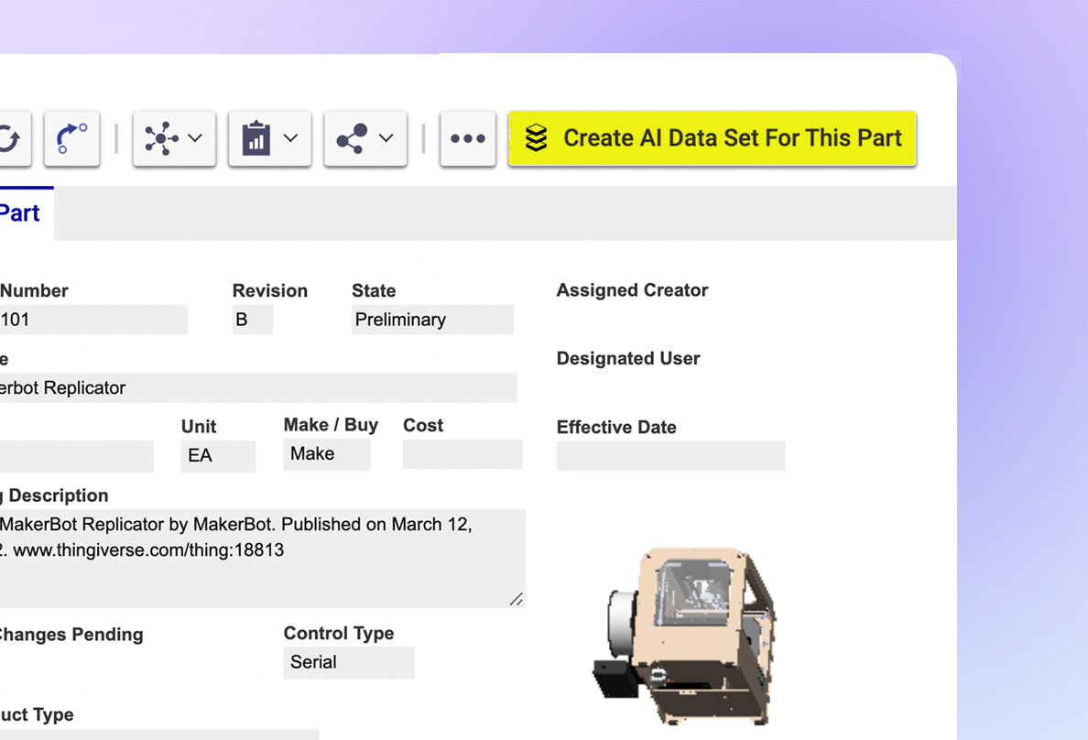Click the share nodes icon
Viewport: 1088px width, 740px height.
pos(352,138)
